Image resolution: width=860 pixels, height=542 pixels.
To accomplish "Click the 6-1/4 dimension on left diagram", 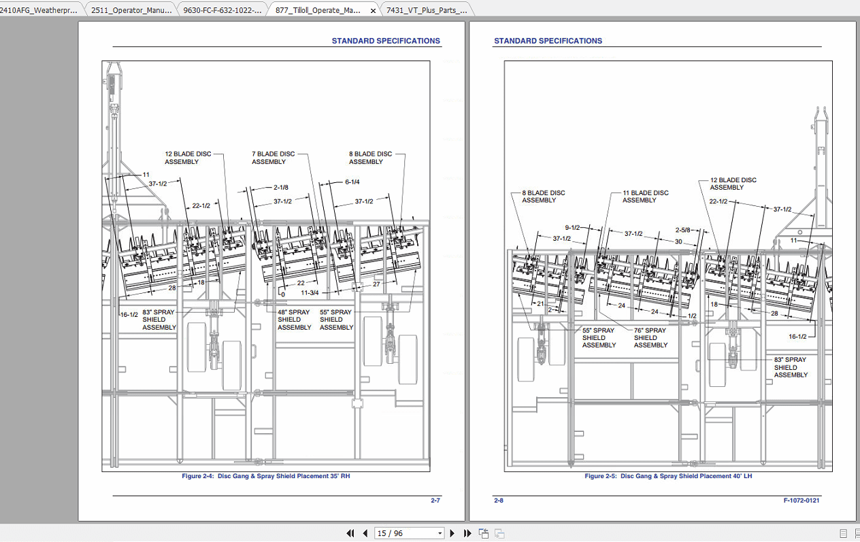I will click(x=352, y=182).
